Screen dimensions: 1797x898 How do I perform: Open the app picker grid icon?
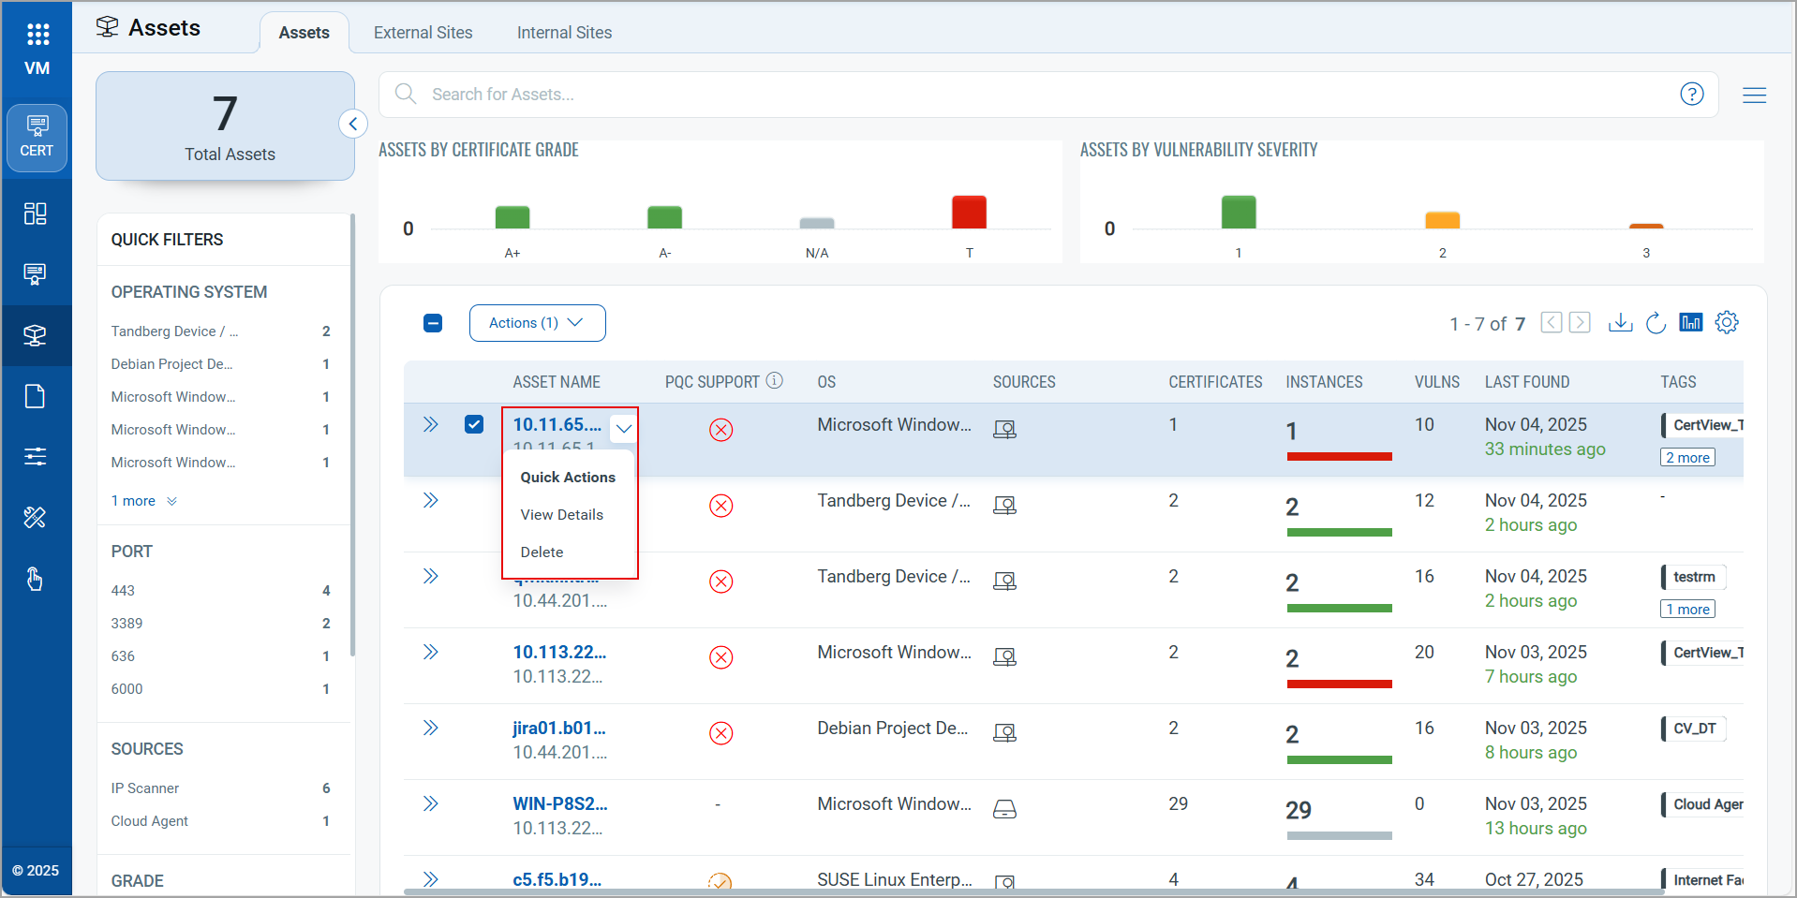(37, 35)
